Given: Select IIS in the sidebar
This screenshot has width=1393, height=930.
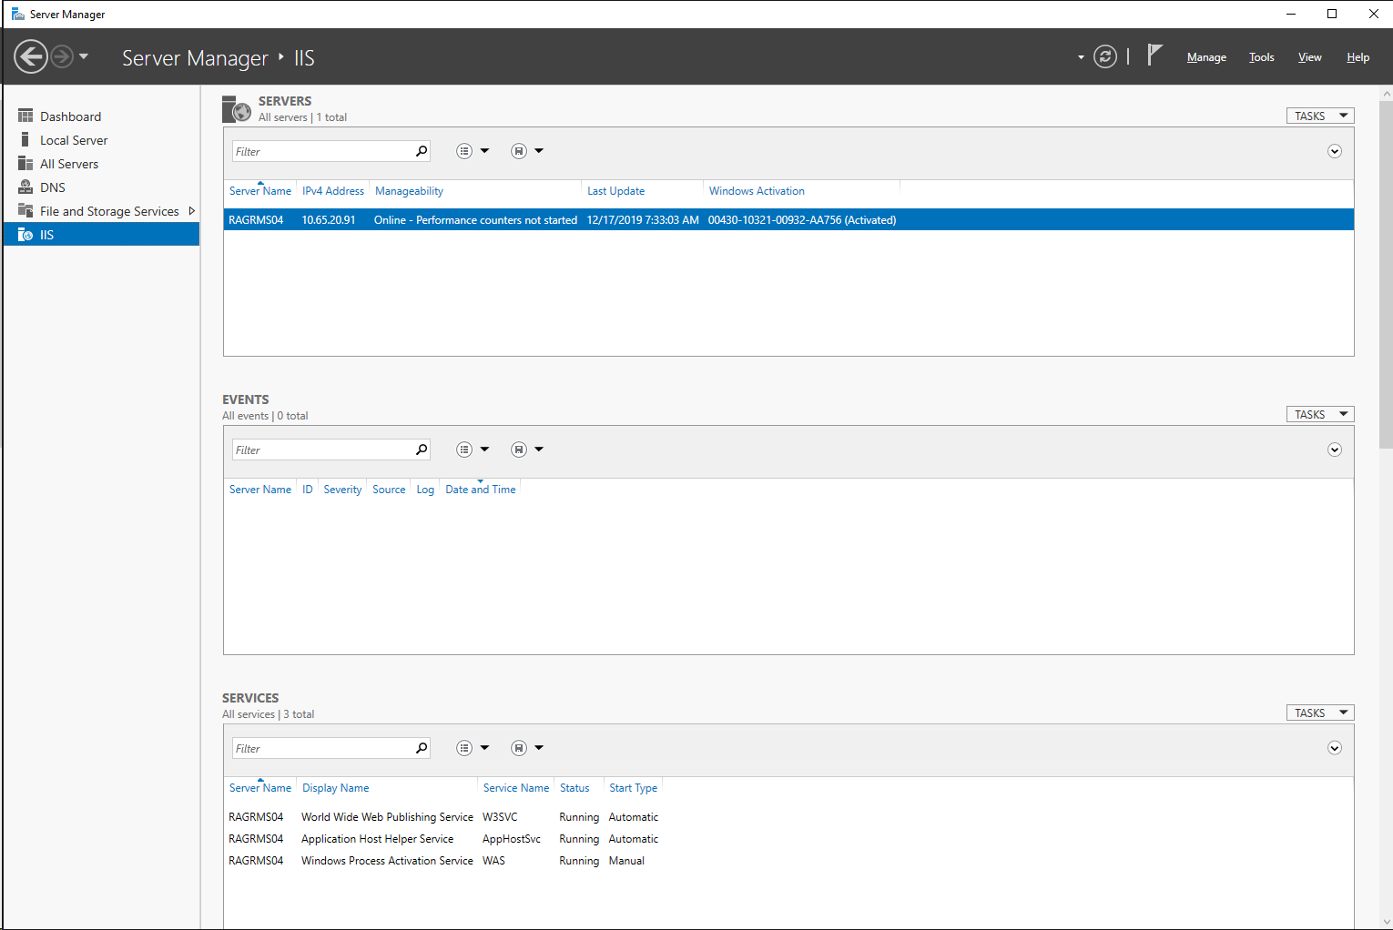Looking at the screenshot, I should click(x=101, y=235).
